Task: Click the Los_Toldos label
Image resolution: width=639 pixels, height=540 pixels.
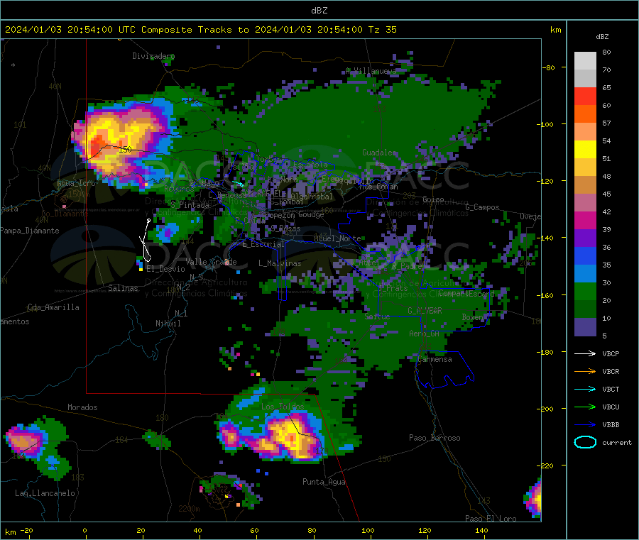Action: (x=283, y=407)
